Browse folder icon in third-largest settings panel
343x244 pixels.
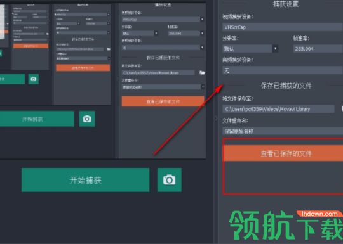coord(108,49)
